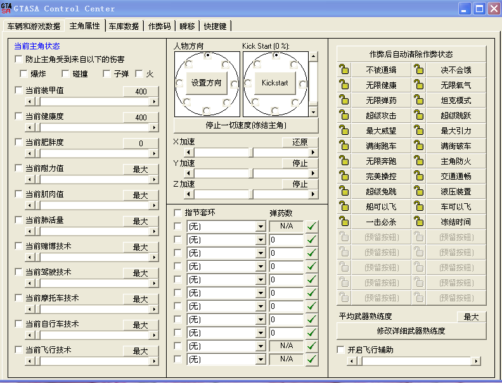Open the first weapon slot dropdown

[261, 227]
